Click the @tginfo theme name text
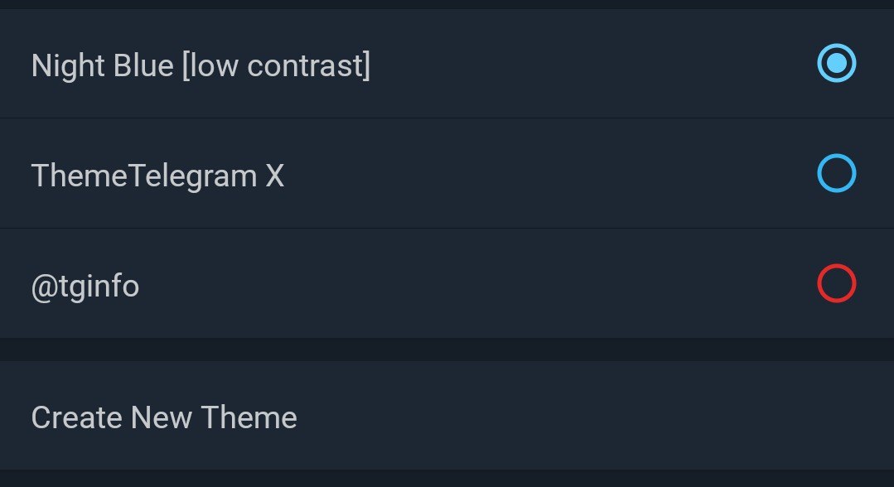 point(85,287)
